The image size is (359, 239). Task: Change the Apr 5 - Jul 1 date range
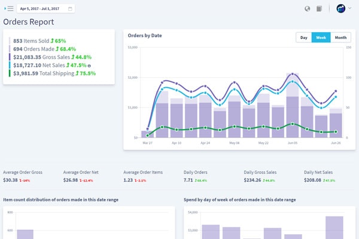click(x=46, y=9)
